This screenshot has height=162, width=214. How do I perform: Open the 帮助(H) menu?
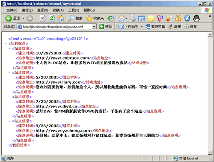(89, 10)
